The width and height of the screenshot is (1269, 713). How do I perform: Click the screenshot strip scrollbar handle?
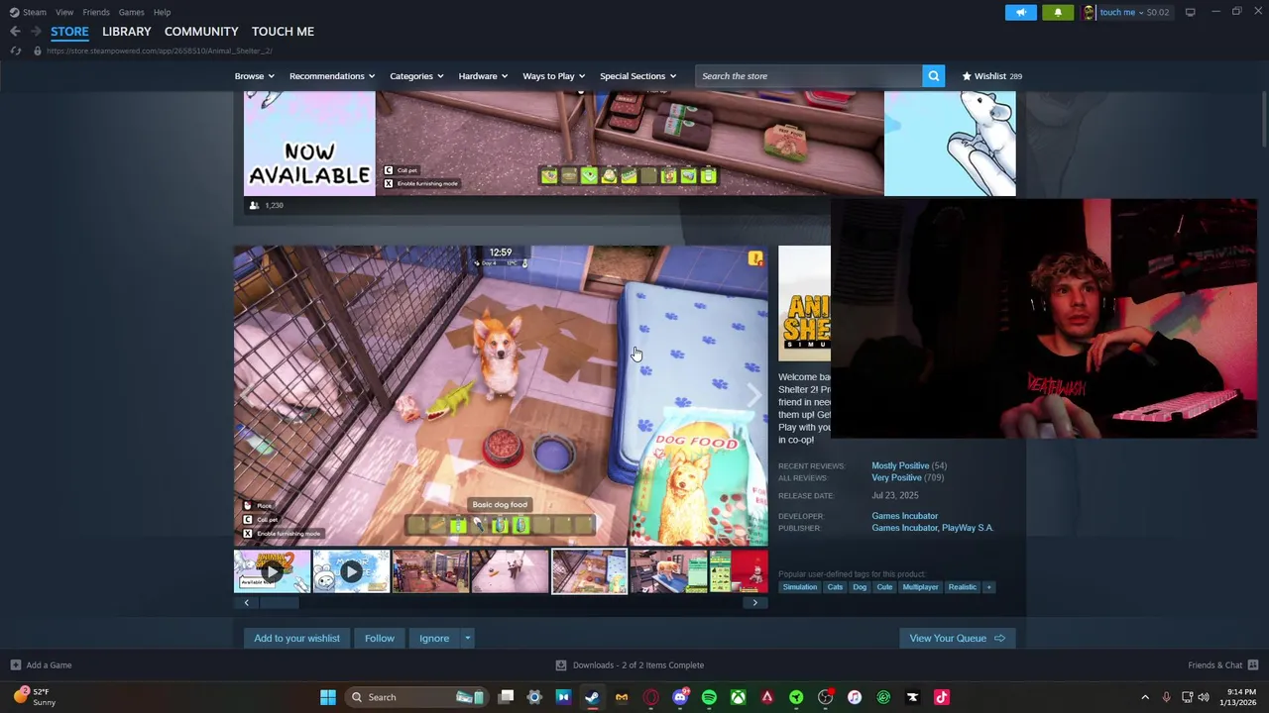pos(278,603)
